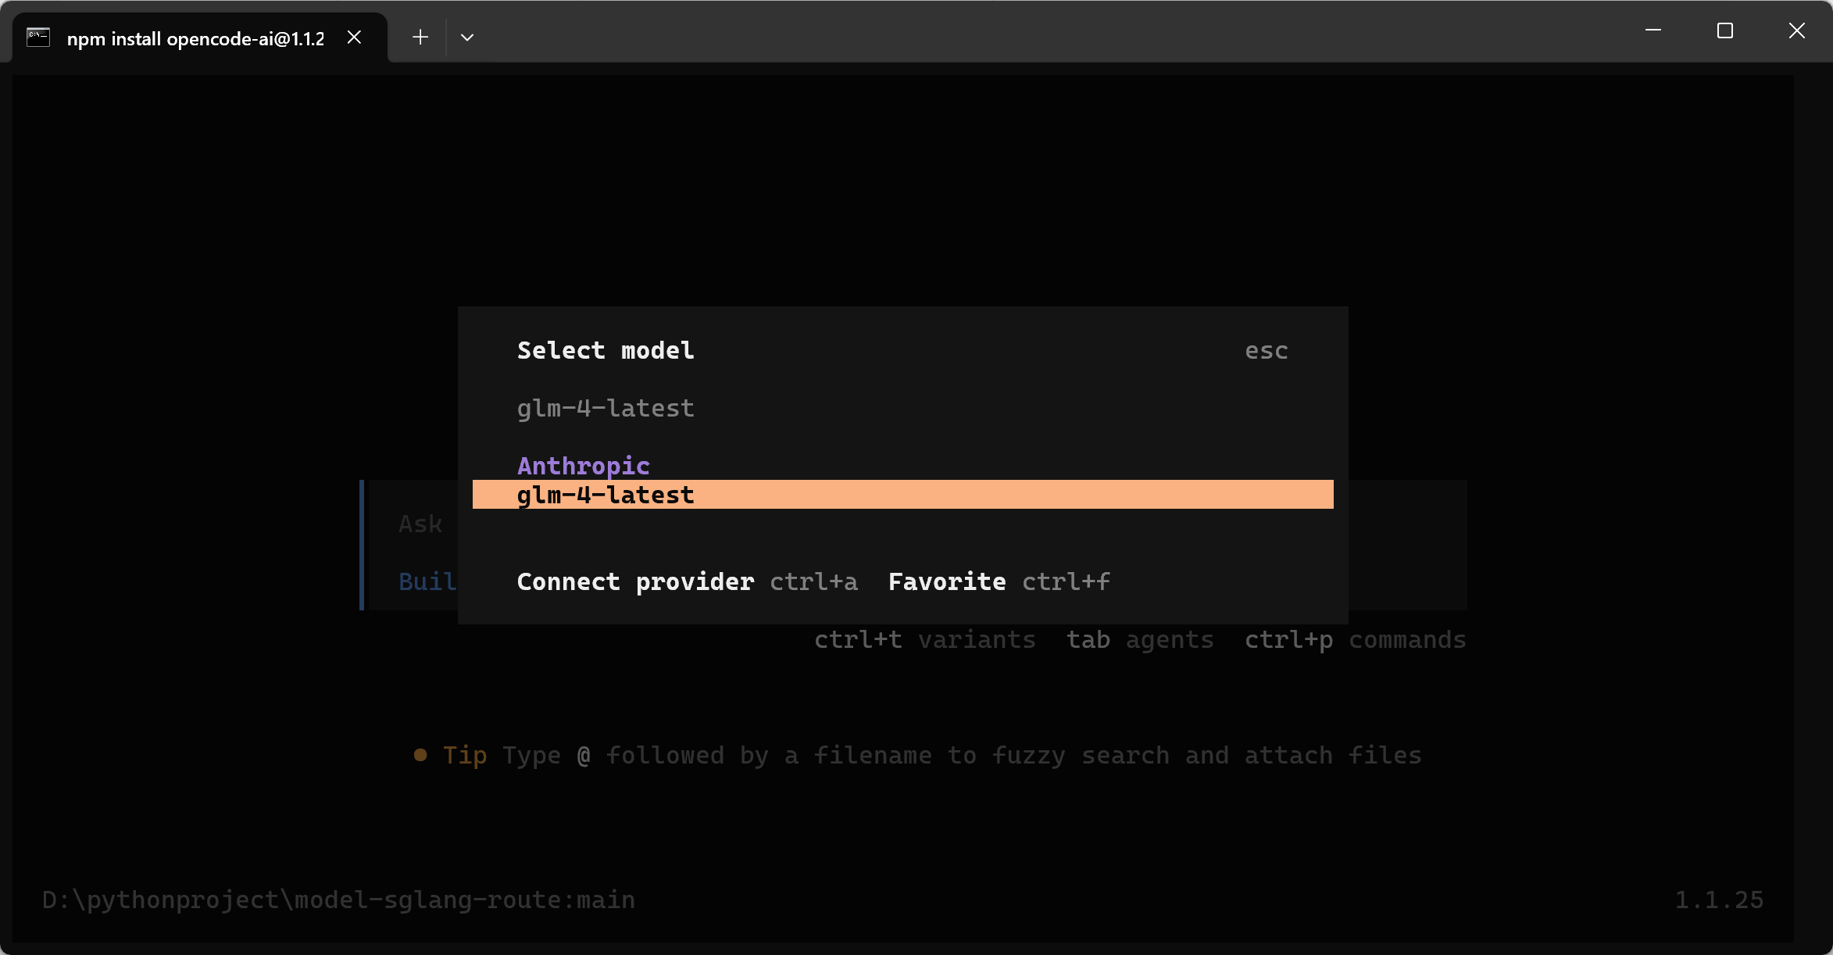Maximize the terminal window
The image size is (1833, 955).
[1725, 31]
